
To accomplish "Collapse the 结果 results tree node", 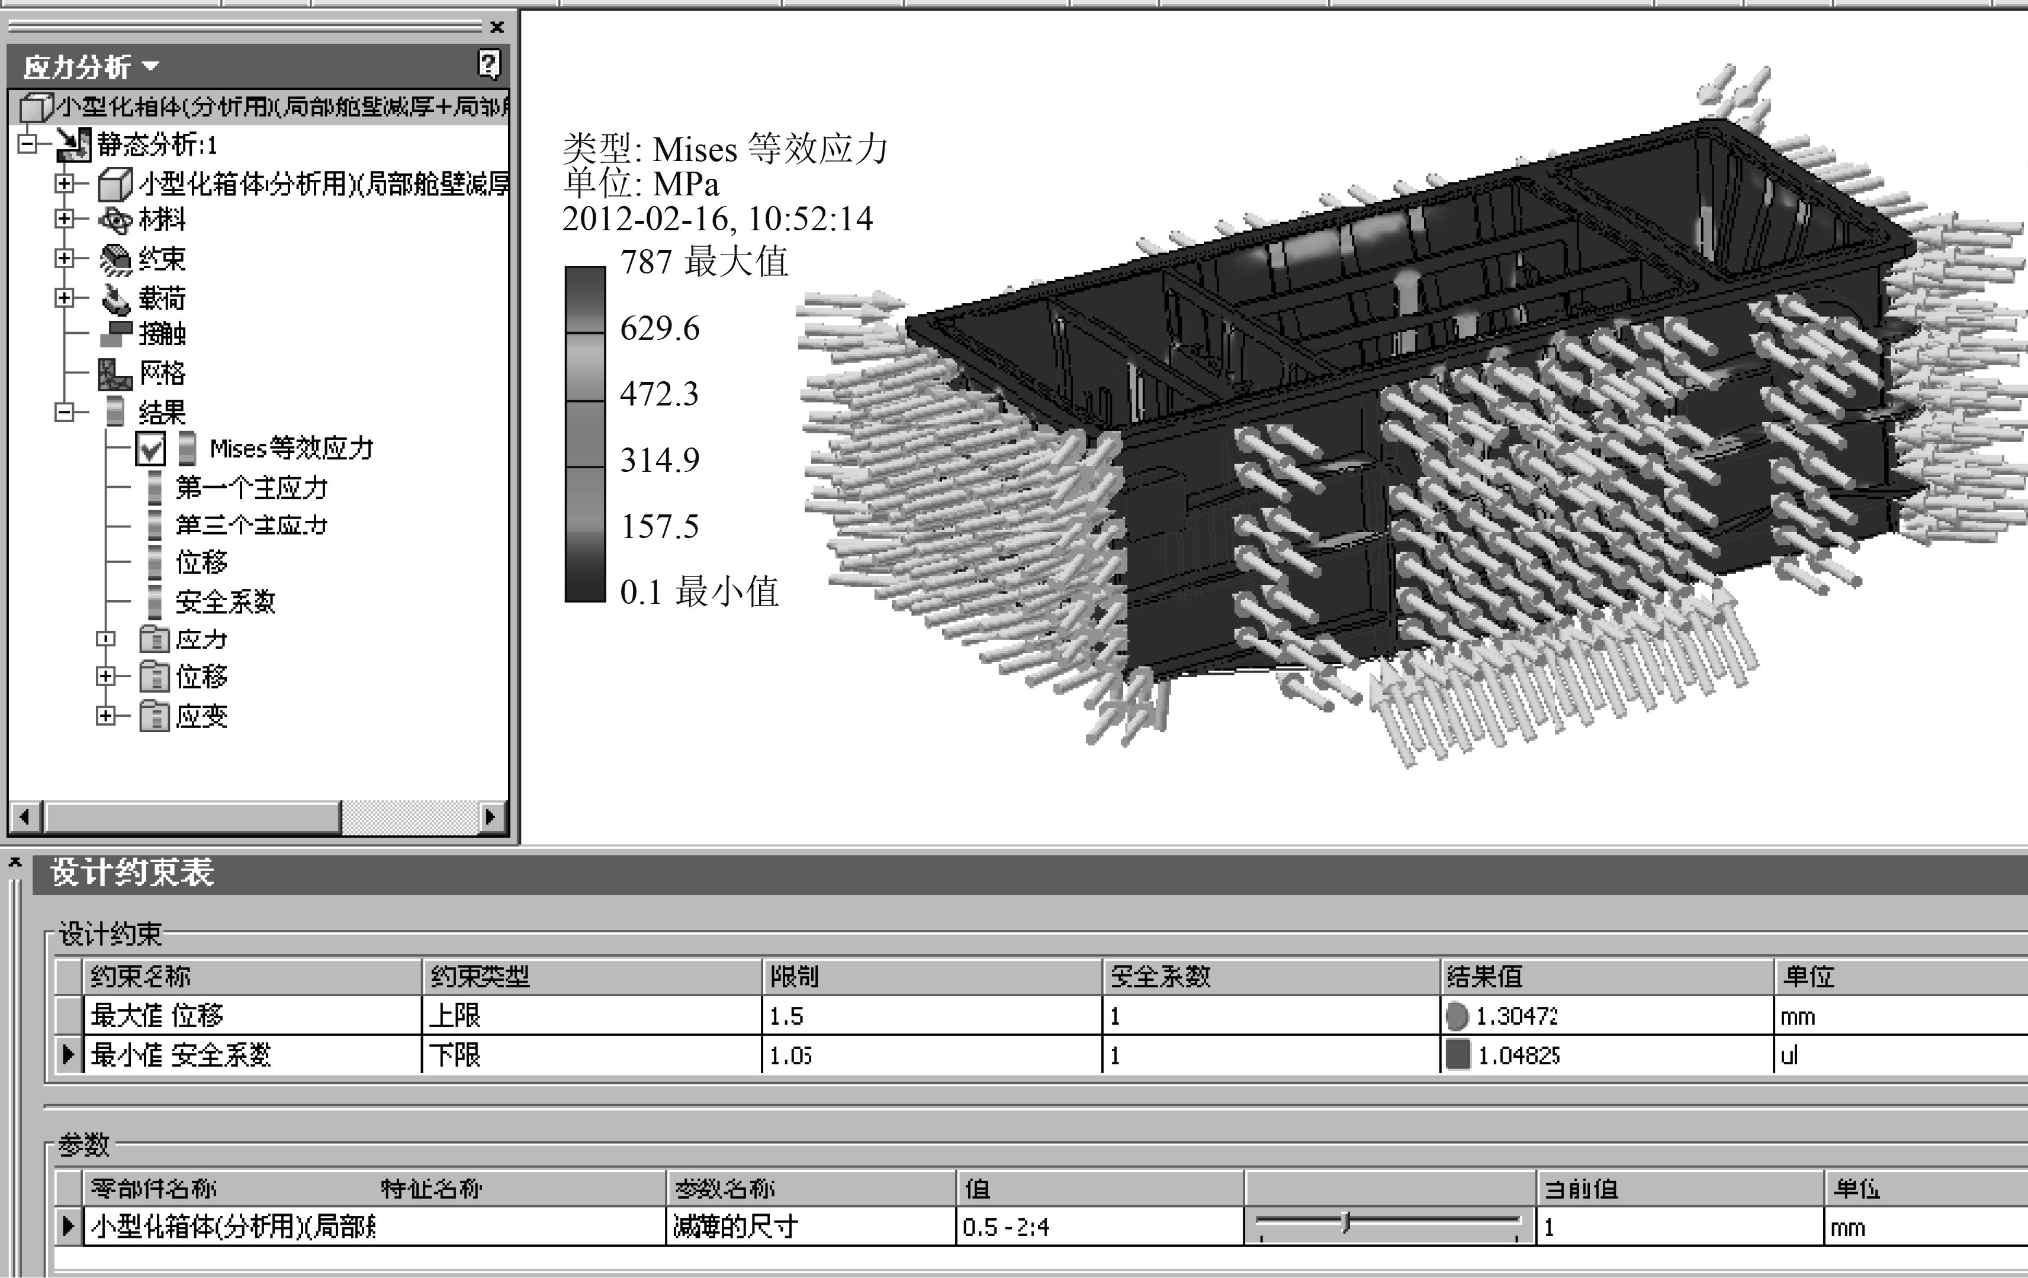I will click(x=65, y=413).
